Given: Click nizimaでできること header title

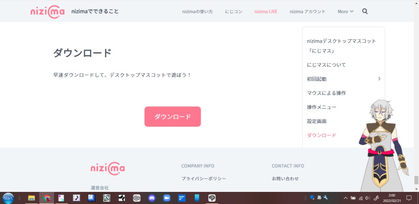Looking at the screenshot, I should [95, 11].
